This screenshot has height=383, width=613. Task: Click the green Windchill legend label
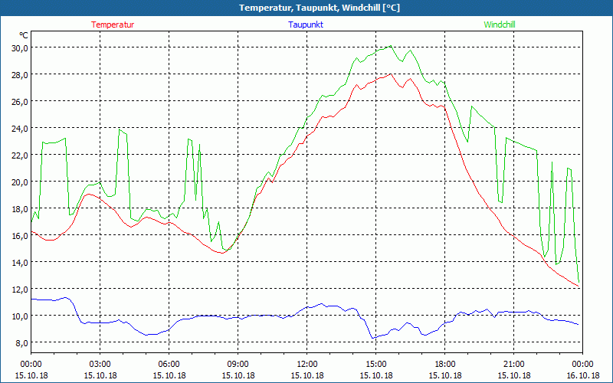pos(500,25)
